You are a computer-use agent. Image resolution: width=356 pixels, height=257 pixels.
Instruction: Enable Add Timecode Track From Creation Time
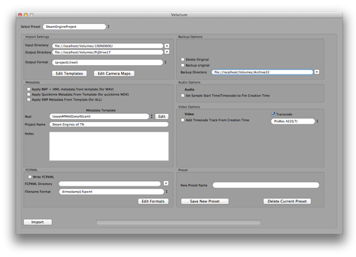pyautogui.click(x=183, y=121)
